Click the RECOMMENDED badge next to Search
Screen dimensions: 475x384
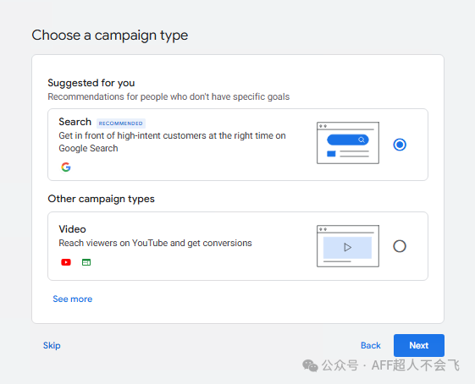pyautogui.click(x=121, y=123)
